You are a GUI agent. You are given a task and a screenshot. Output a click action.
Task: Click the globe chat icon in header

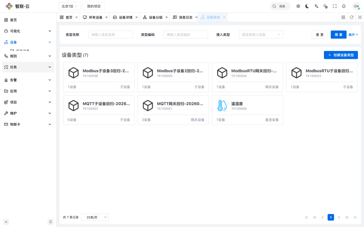326,6
